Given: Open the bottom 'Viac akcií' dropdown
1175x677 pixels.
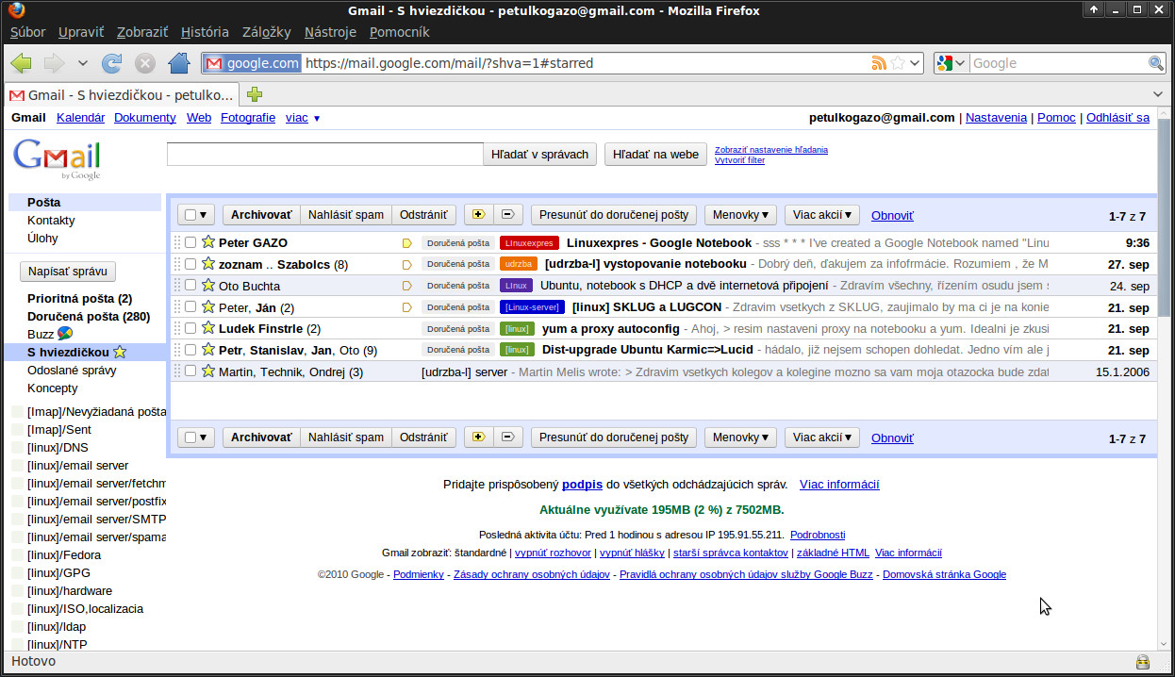Looking at the screenshot, I should (822, 438).
